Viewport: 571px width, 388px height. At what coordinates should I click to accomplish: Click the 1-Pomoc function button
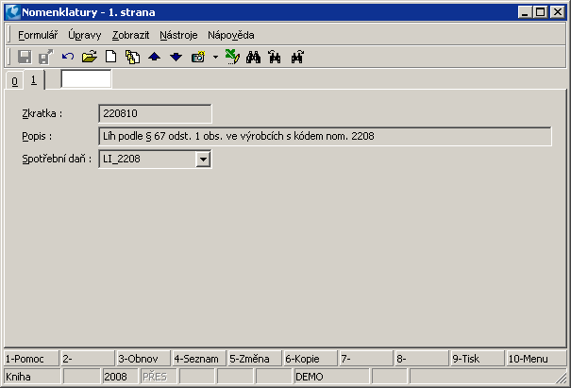[31, 359]
